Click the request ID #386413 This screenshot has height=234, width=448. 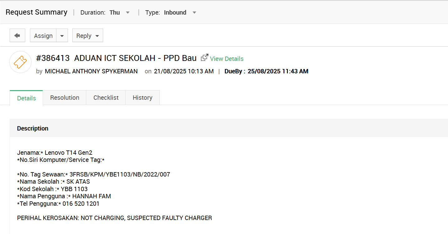[x=53, y=58]
